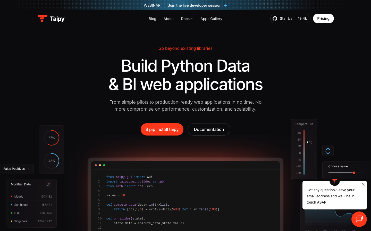
Task: Click the 'Got any question?' chat message
Action: tap(331, 196)
